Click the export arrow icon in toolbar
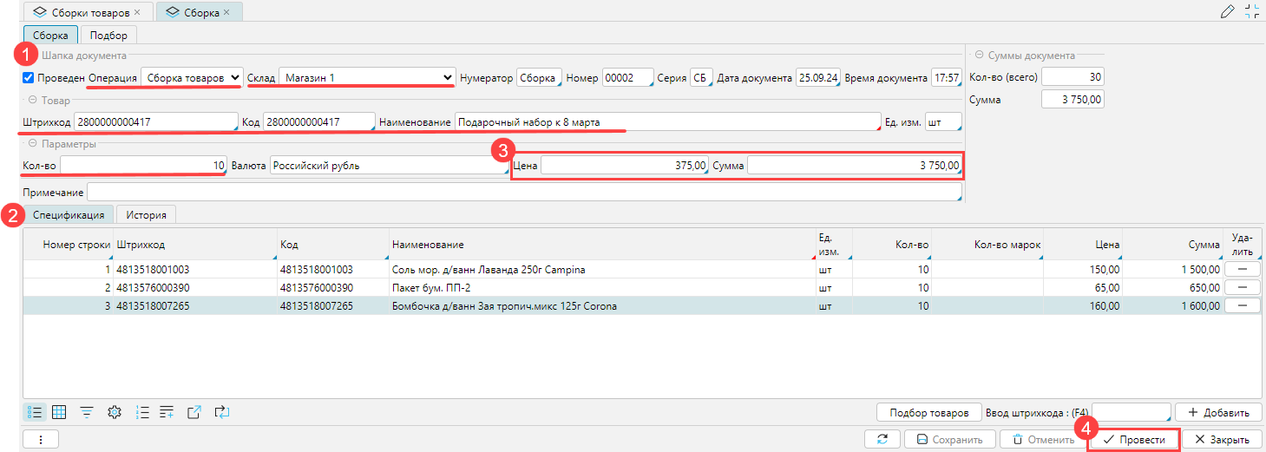The width and height of the screenshot is (1266, 452). coord(194,412)
